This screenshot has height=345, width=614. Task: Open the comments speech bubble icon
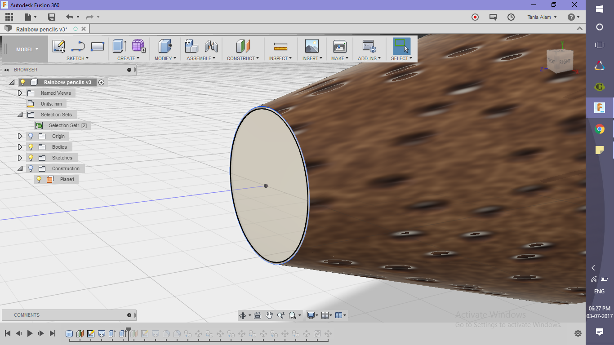[493, 17]
